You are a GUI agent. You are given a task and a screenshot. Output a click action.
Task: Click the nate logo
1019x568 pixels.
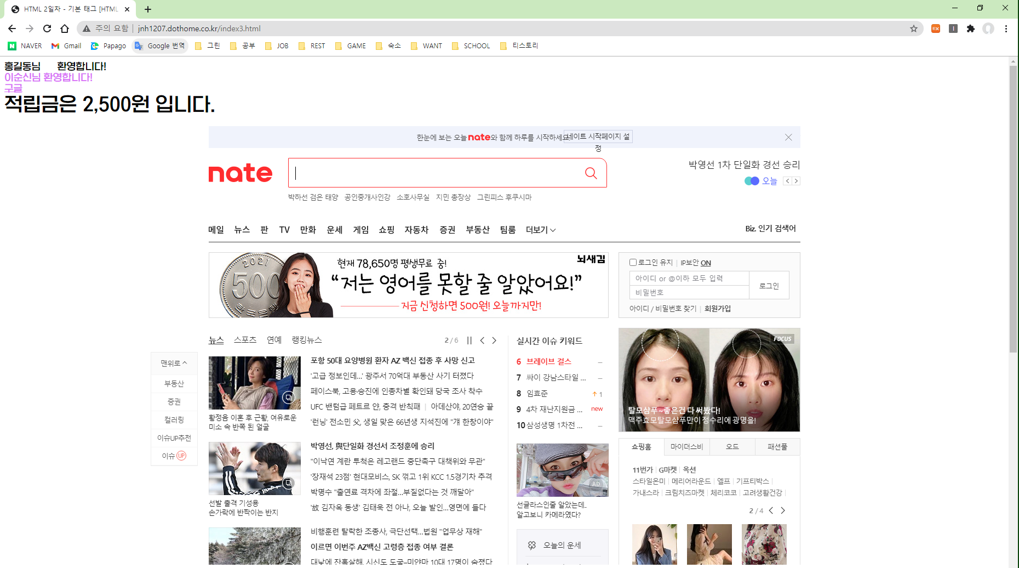pyautogui.click(x=241, y=173)
